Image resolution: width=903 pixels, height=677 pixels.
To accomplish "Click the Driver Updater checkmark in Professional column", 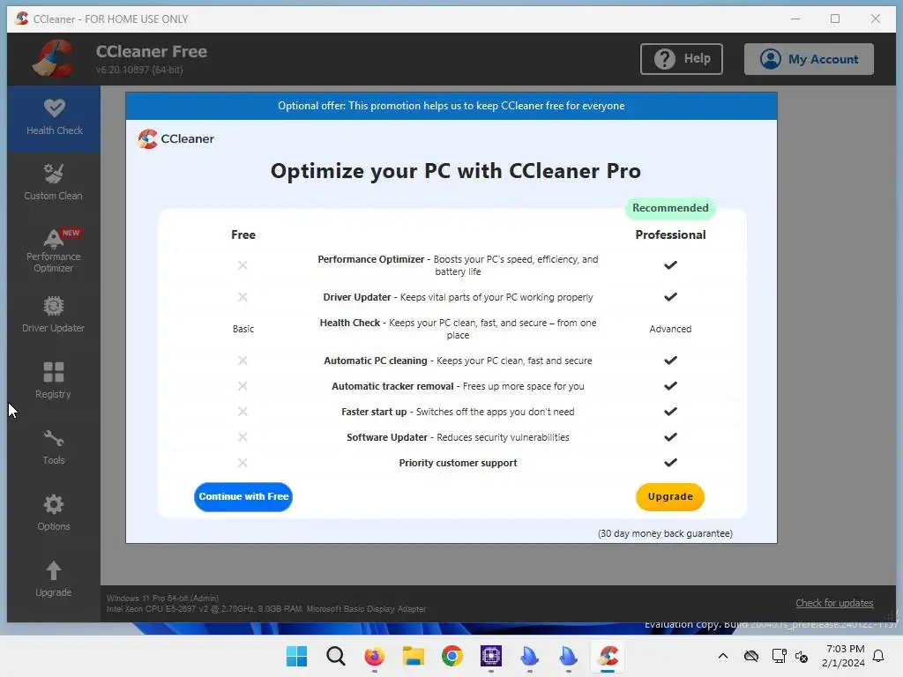I will click(x=670, y=297).
